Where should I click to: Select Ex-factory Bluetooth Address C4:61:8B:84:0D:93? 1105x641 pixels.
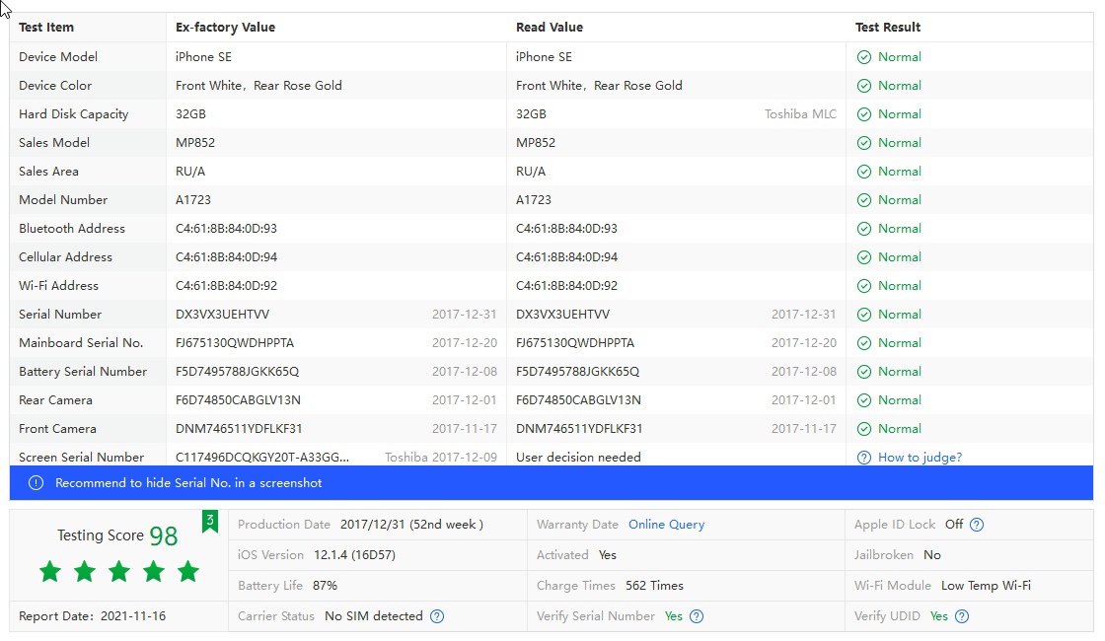click(x=226, y=229)
